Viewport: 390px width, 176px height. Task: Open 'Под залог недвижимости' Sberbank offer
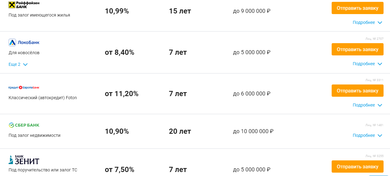(34, 135)
